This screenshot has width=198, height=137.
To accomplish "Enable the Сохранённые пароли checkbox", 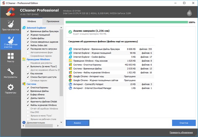I will pyautogui.click(x=28, y=56).
